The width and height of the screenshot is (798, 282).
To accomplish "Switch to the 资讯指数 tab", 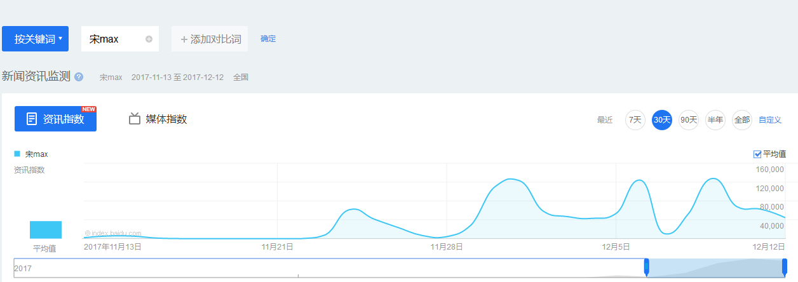I will [55, 119].
